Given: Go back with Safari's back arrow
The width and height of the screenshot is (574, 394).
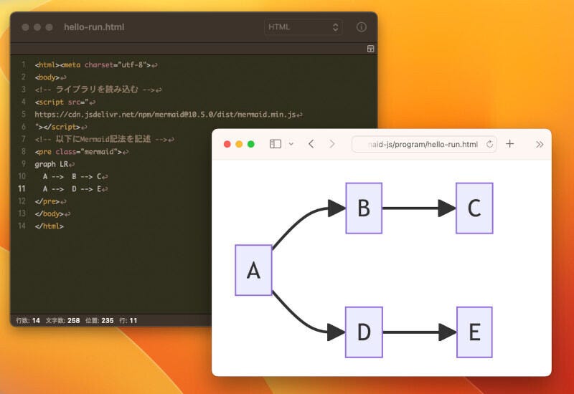Looking at the screenshot, I should (311, 144).
